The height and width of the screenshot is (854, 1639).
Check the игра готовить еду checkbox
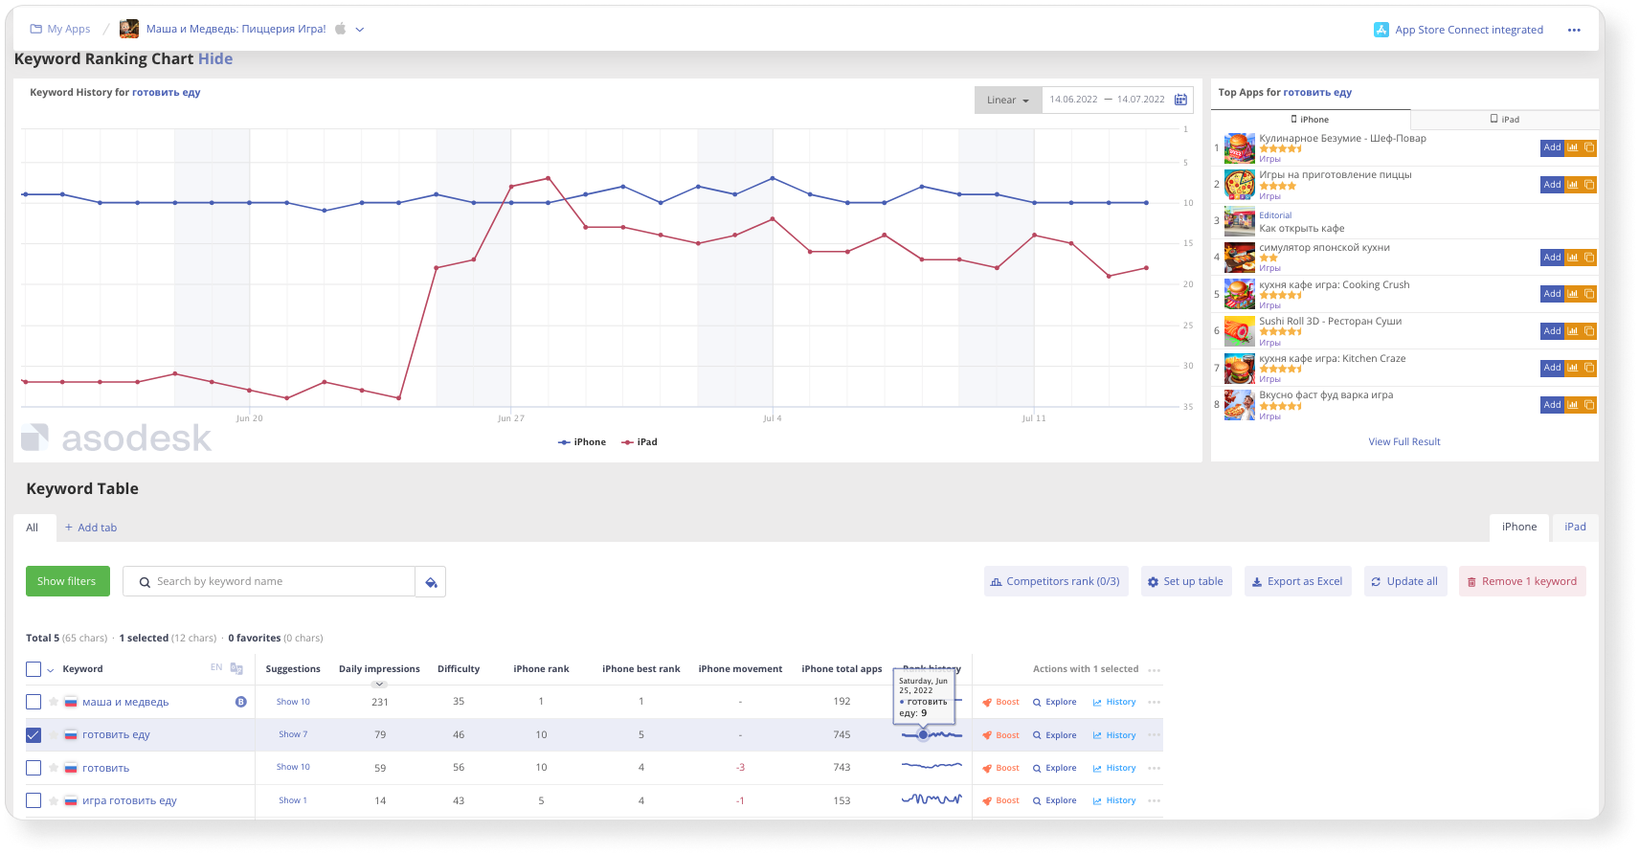(34, 800)
